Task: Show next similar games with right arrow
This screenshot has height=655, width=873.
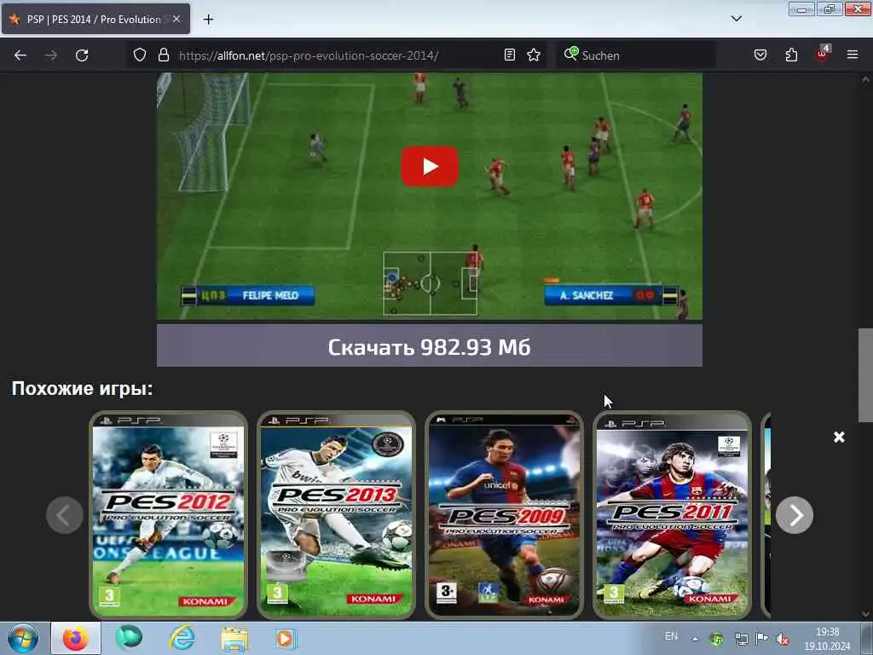Action: point(795,515)
